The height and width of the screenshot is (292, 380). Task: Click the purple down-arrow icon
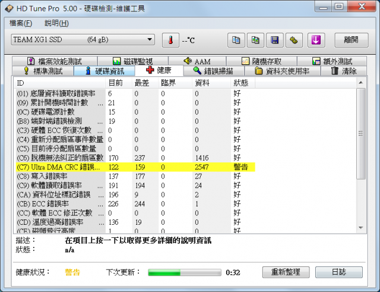tap(316, 40)
